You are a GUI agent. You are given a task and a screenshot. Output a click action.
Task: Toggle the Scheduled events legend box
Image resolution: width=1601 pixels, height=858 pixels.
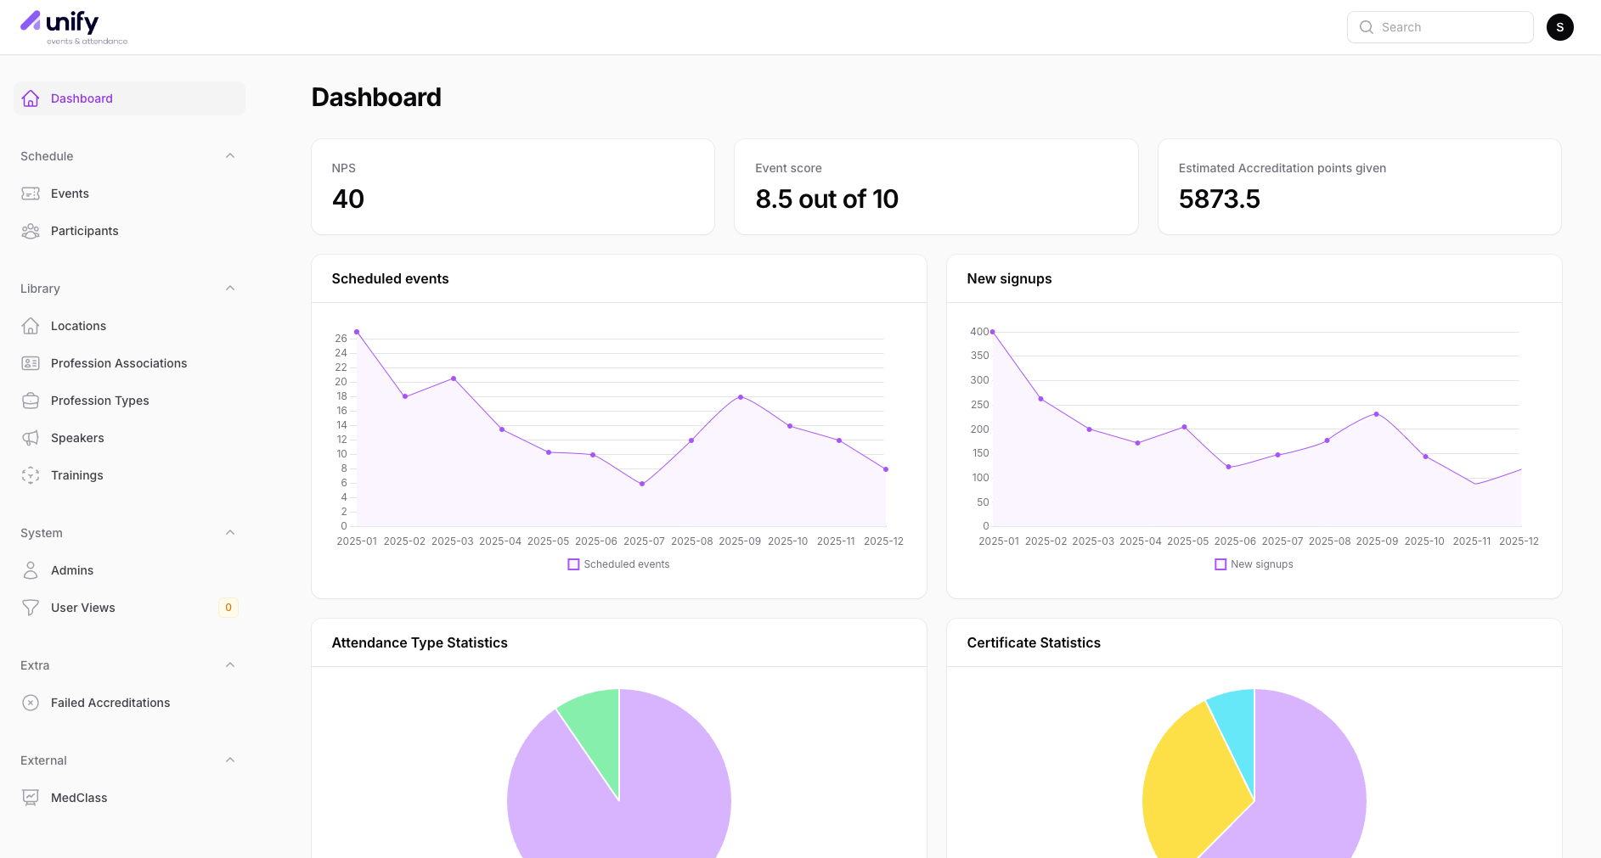[573, 564]
